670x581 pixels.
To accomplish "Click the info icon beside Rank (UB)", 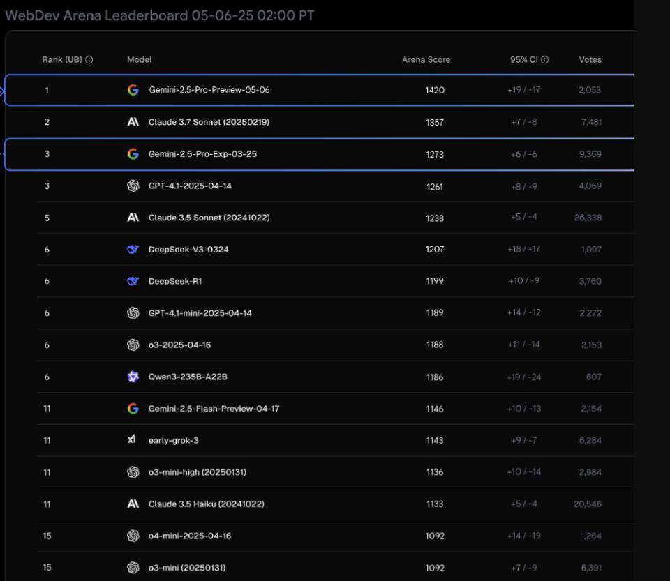I will pyautogui.click(x=89, y=60).
